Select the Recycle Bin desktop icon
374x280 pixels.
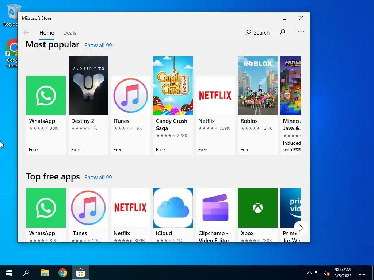tap(11, 15)
